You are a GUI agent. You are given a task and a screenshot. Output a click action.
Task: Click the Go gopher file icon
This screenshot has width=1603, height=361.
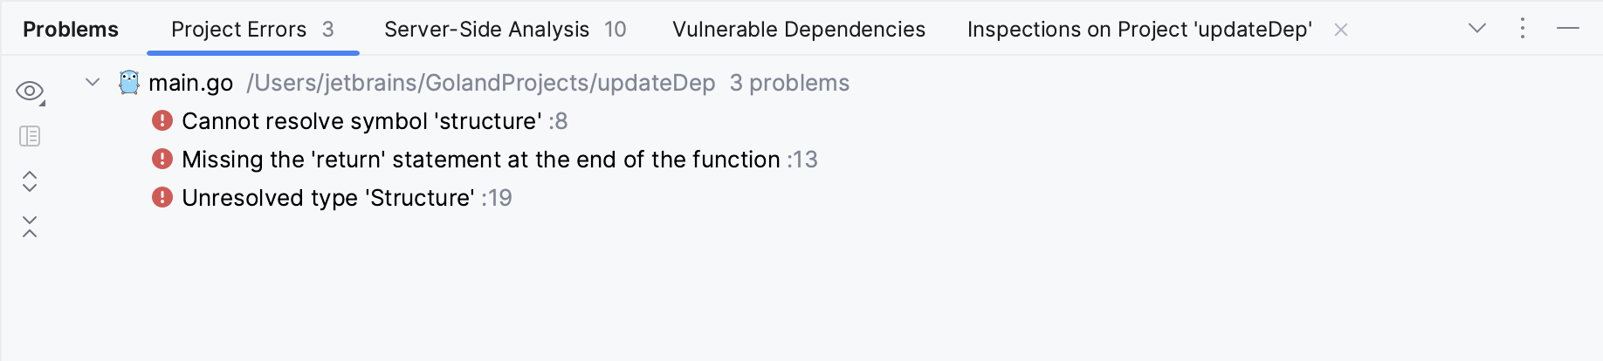[x=129, y=83]
